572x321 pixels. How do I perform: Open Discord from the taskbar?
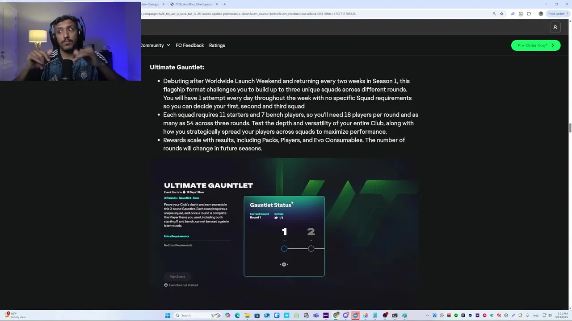[345, 316]
